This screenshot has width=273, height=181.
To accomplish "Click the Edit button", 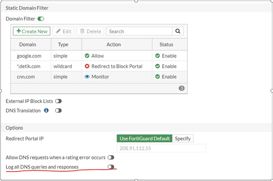I will (63, 31).
